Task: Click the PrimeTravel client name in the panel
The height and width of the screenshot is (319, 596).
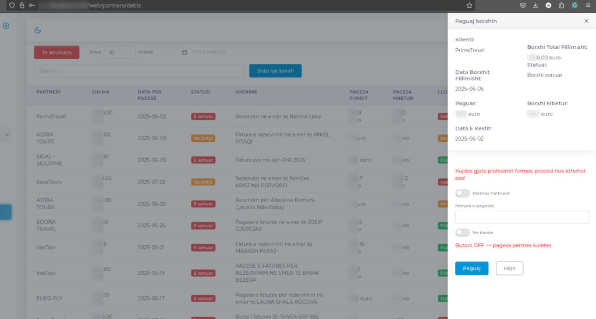Action: [x=470, y=50]
